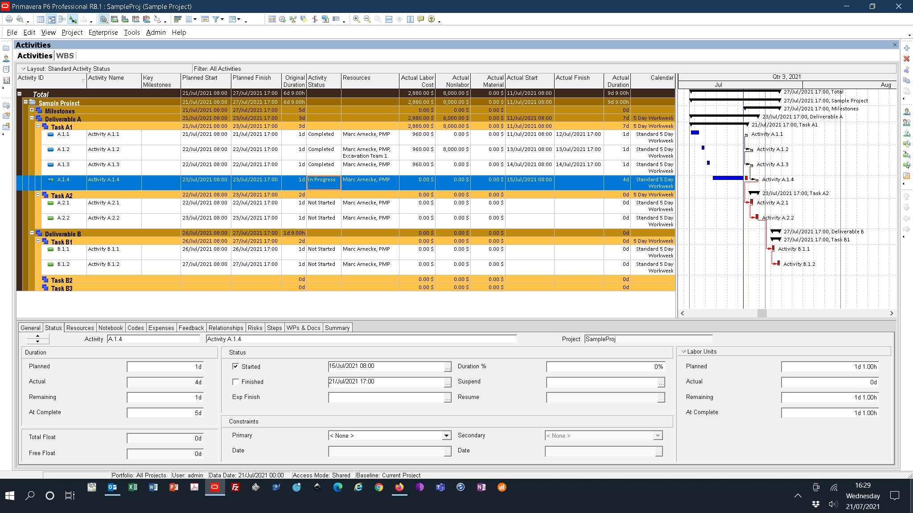The width and height of the screenshot is (913, 513).
Task: Open the Primary constraint dropdown
Action: tap(446, 436)
